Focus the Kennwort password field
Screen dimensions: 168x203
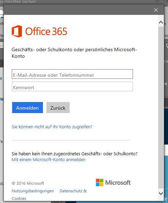72,86
